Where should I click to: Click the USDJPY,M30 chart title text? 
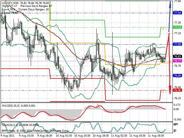click(x=10, y=3)
